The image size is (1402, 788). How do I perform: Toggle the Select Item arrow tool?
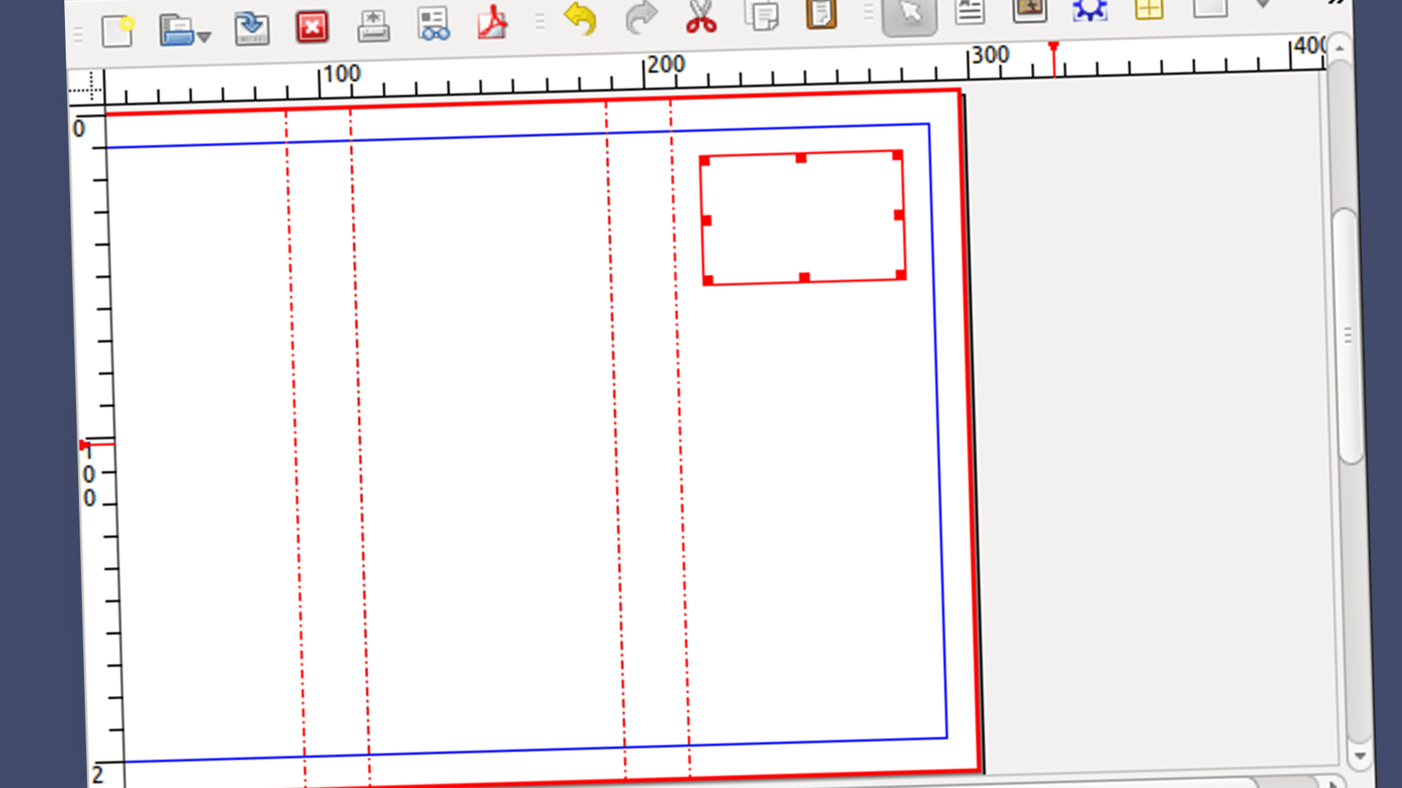tap(910, 13)
